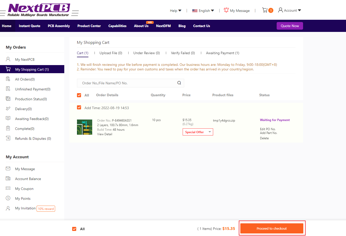Viewport: 346px width, 236px height.
Task: Click the Order No. search input field
Action: click(x=127, y=83)
